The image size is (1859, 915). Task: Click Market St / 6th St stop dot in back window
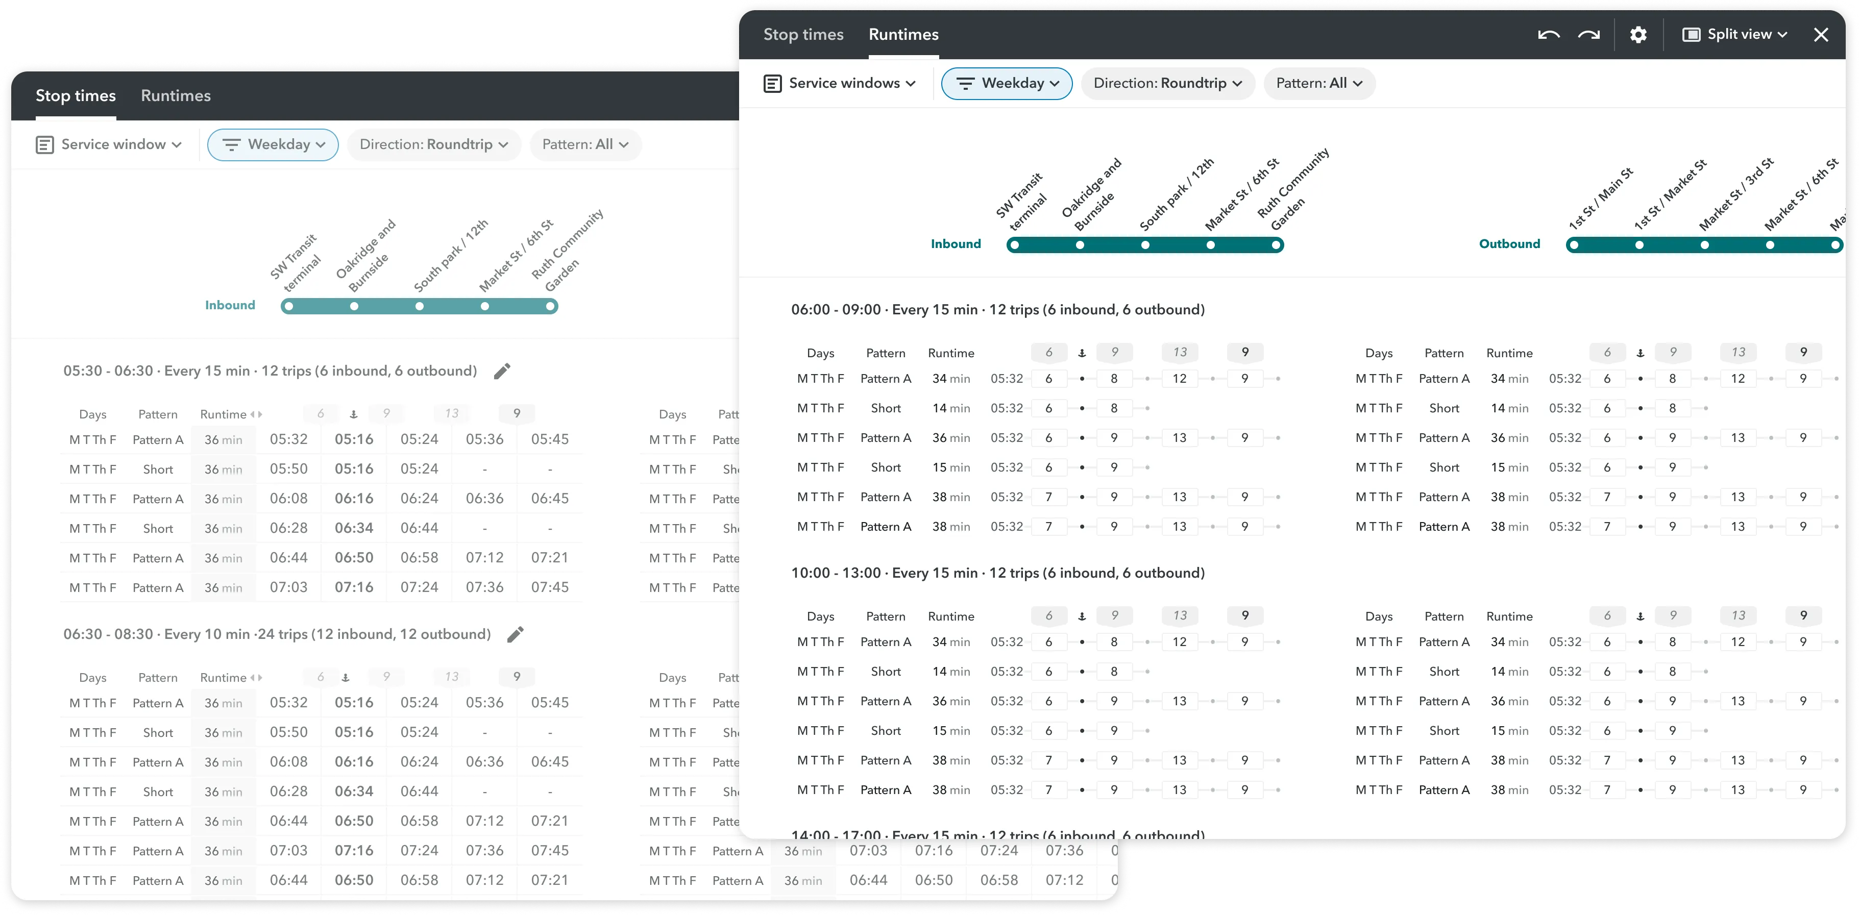485,306
